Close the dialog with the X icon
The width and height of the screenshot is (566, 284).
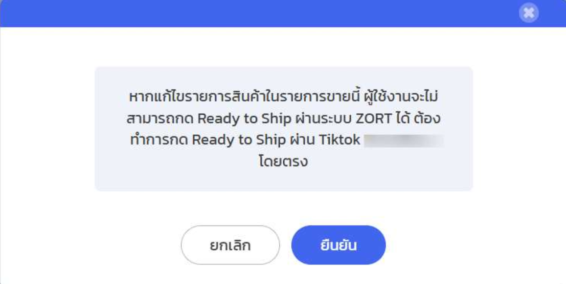[529, 13]
